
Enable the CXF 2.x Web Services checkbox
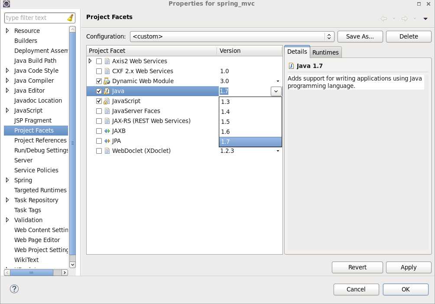point(99,71)
